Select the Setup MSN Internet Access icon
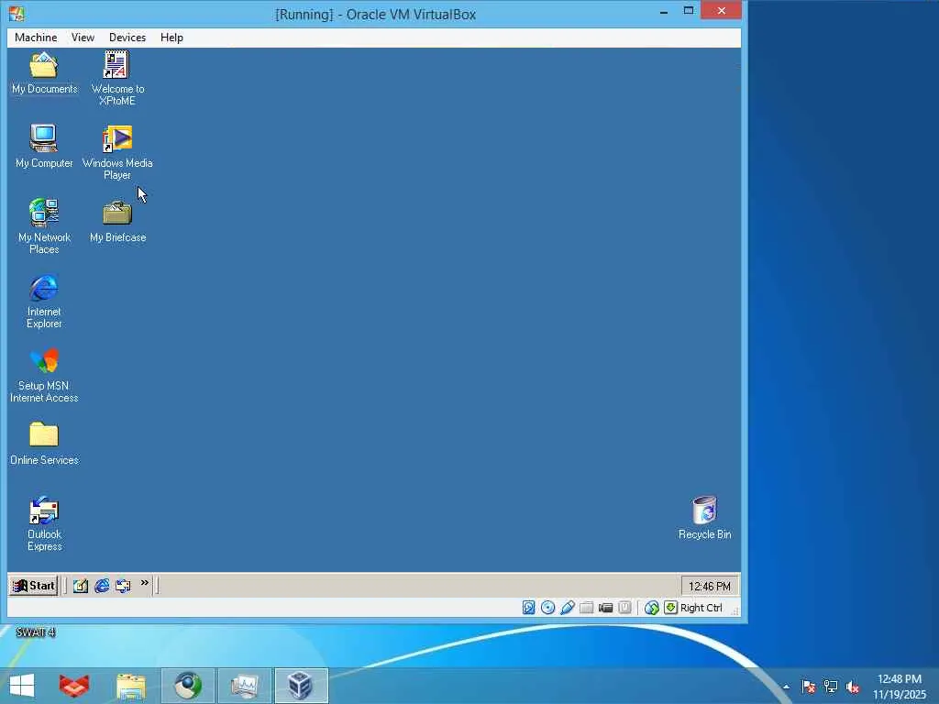 [44, 375]
